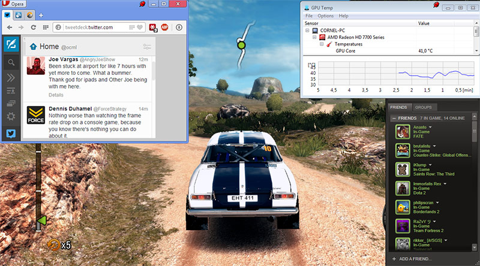Click the site info globe icon

pyautogui.click(x=58, y=27)
